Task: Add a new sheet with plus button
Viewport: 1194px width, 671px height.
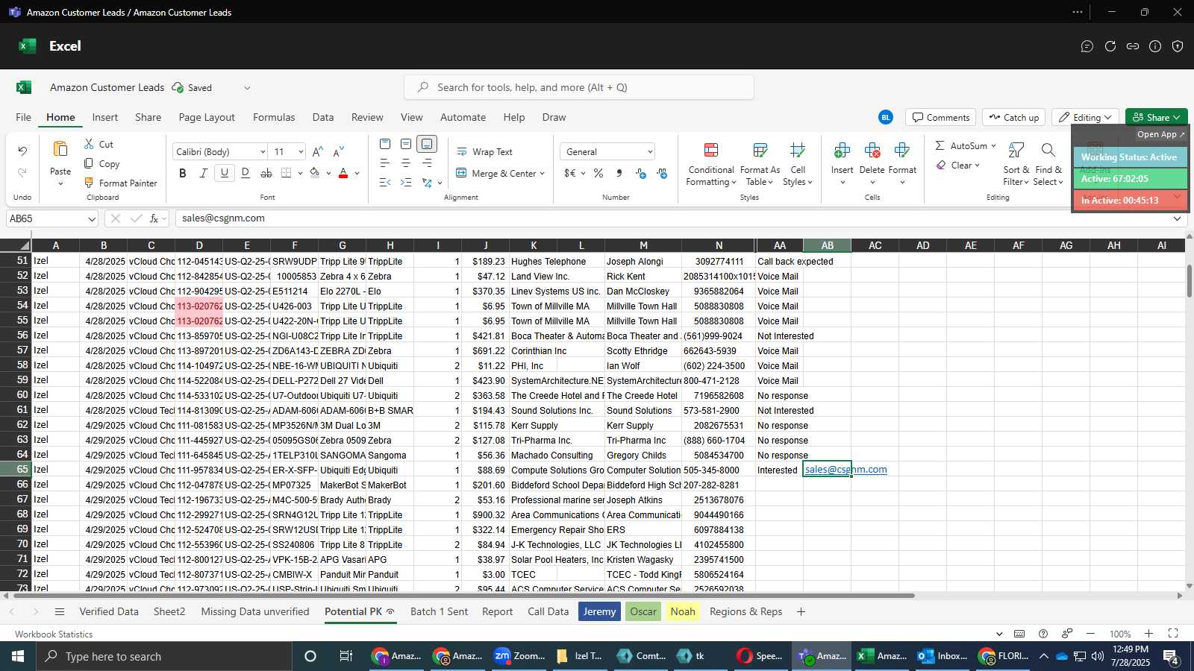Action: tap(801, 611)
